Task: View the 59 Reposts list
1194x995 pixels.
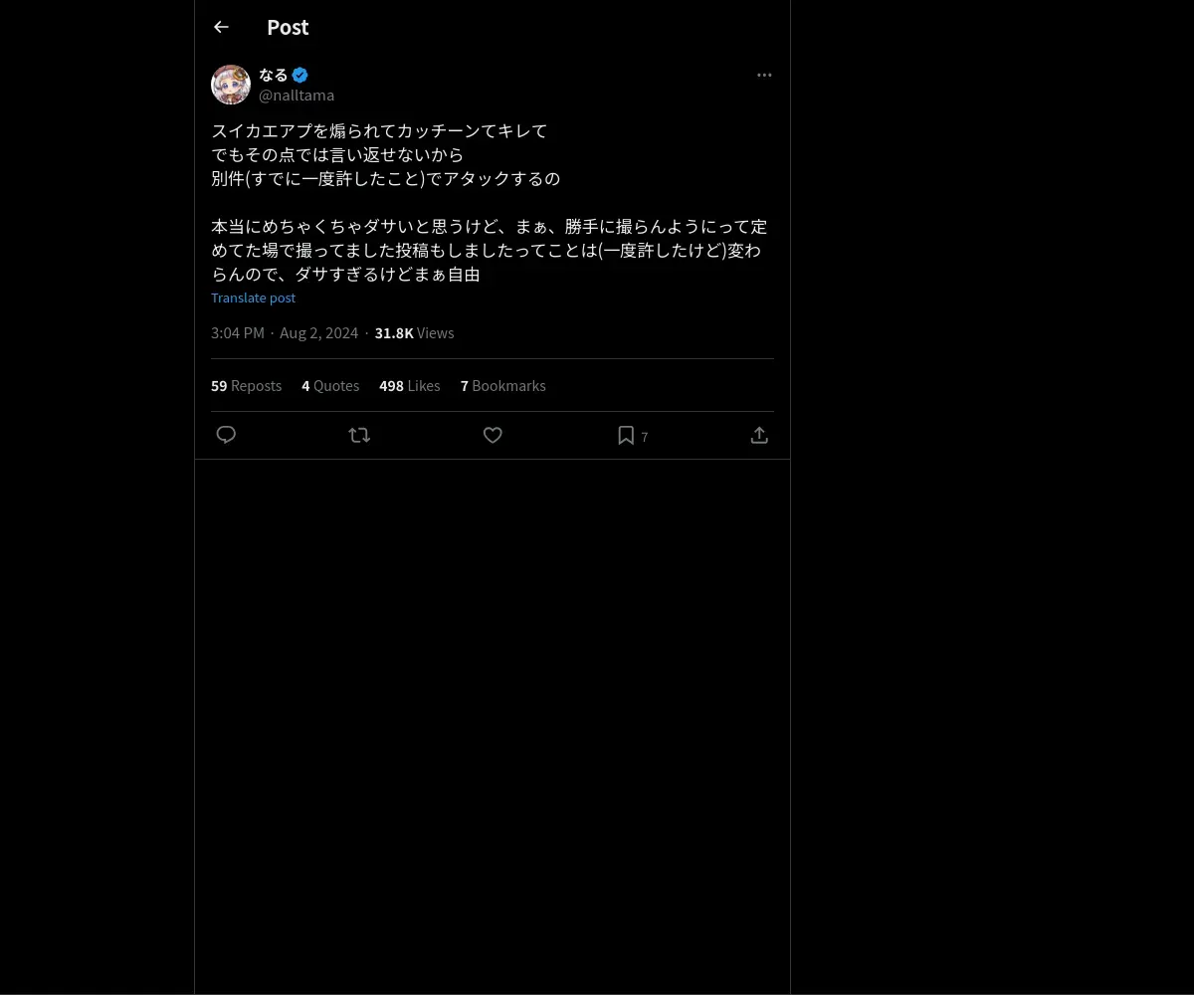Action: click(x=246, y=385)
